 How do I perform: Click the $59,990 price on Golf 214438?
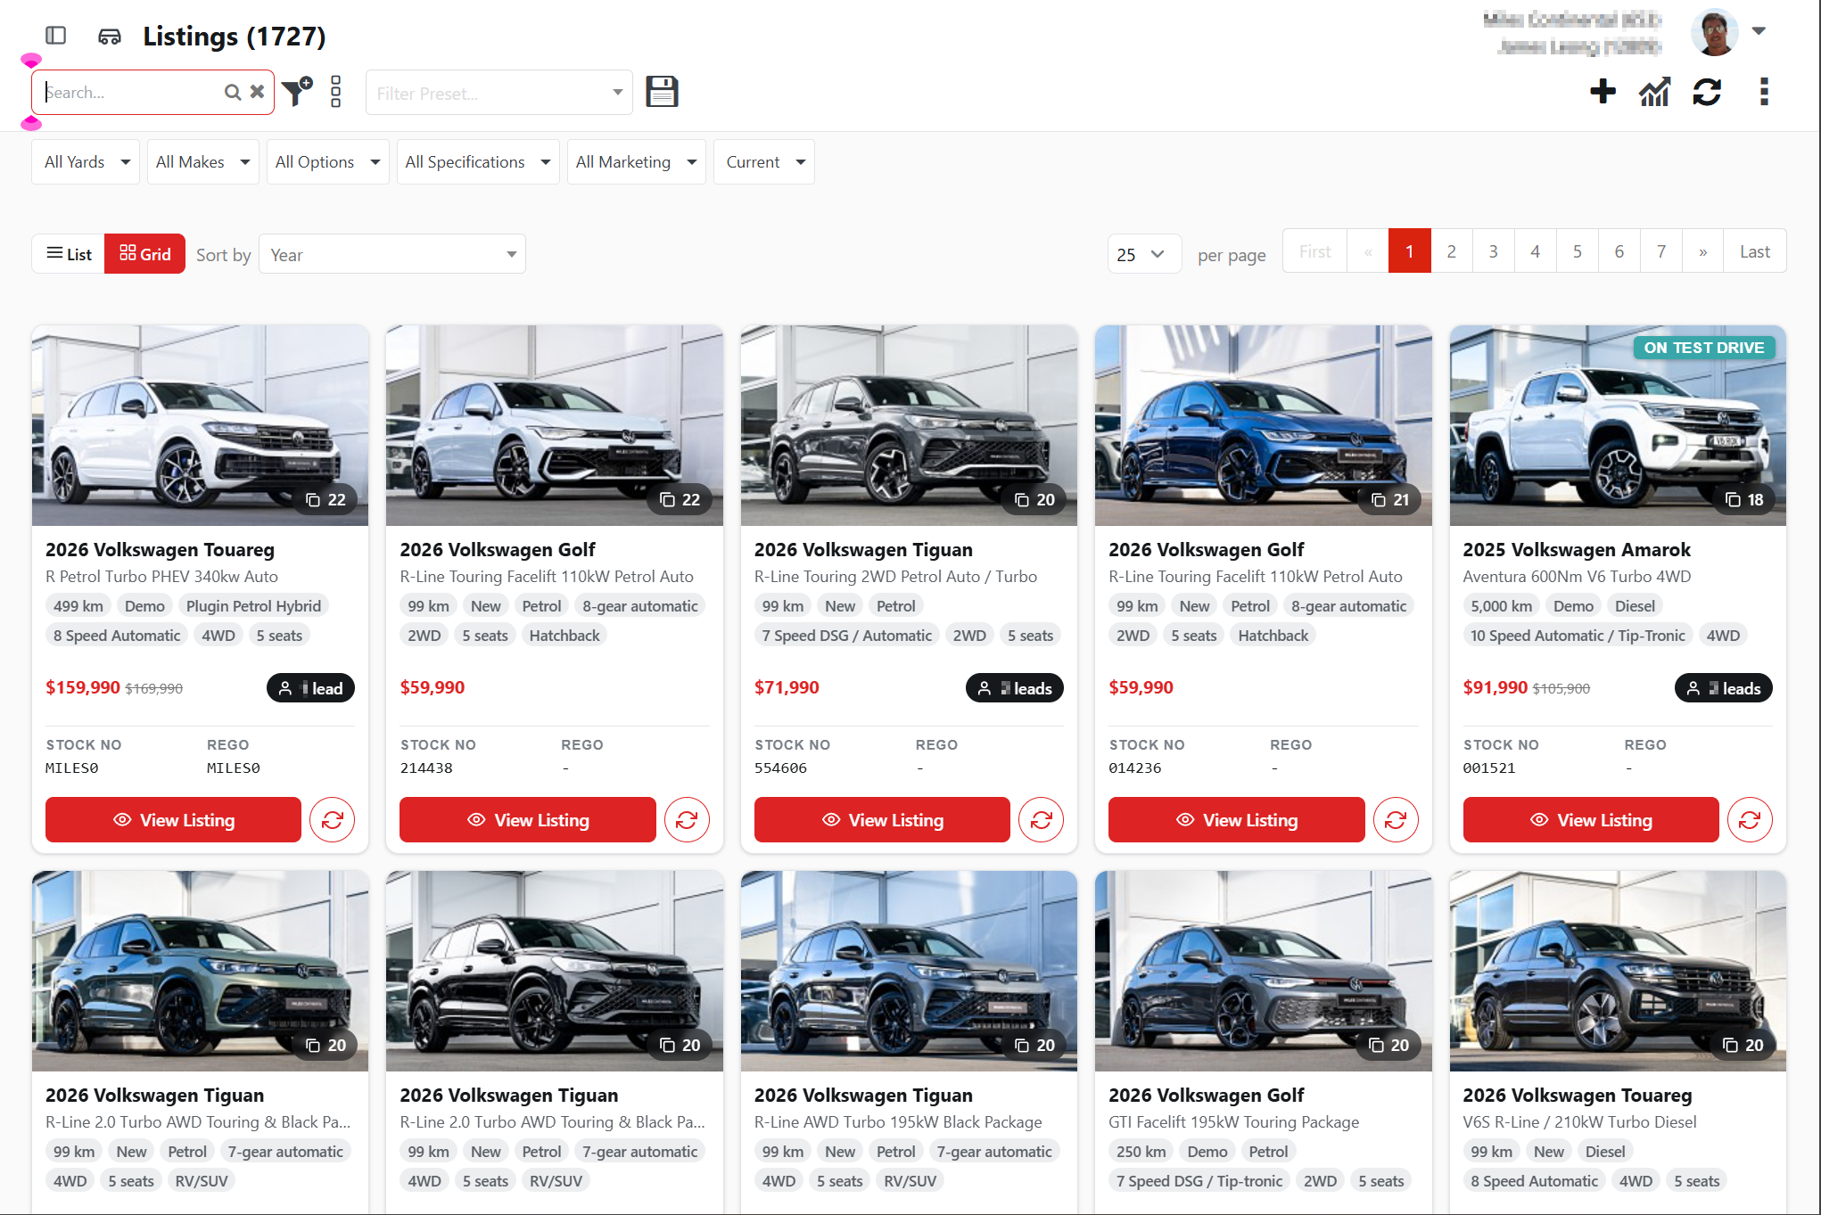point(433,687)
